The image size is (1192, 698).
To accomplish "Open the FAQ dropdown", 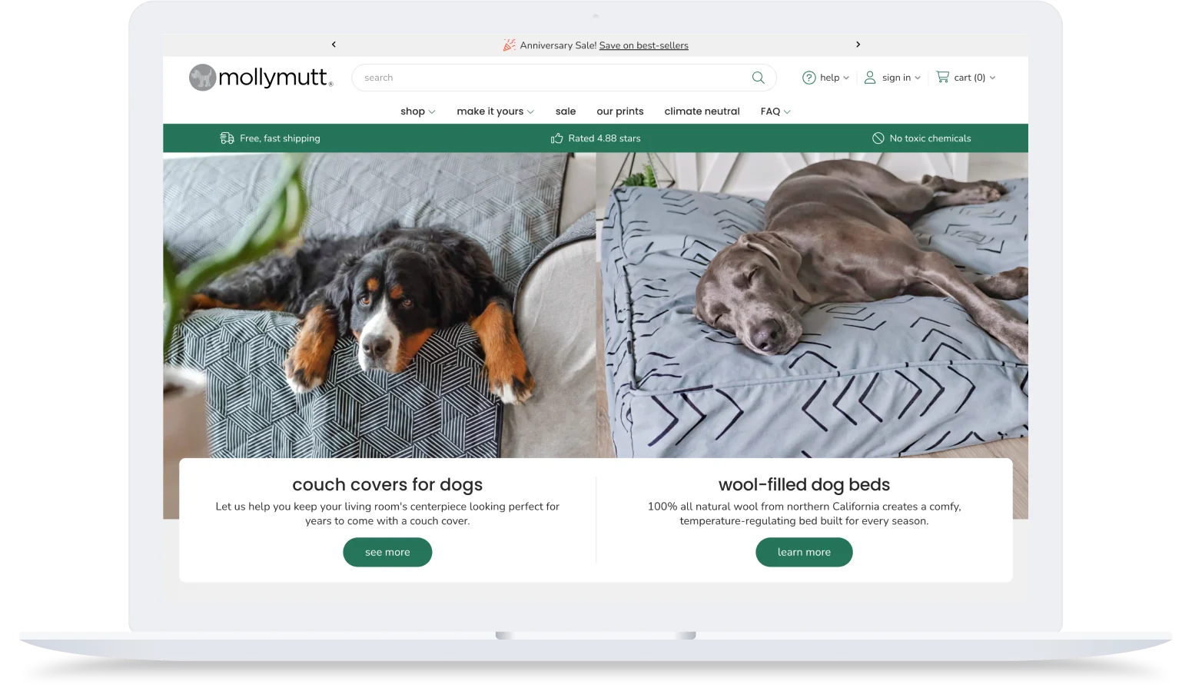I will point(775,111).
